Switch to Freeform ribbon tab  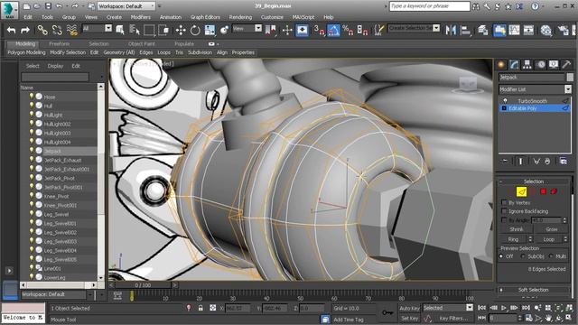[x=59, y=44]
